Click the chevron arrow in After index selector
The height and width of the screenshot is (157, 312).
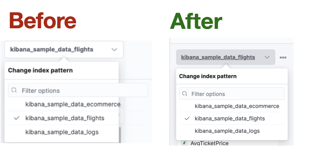coord(267,57)
